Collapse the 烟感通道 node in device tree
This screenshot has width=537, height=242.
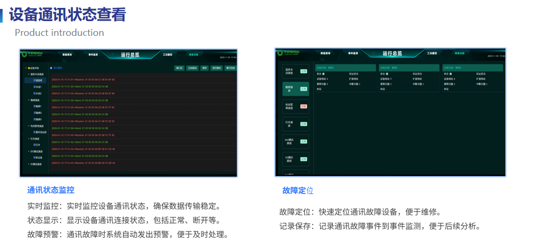coord(29,100)
